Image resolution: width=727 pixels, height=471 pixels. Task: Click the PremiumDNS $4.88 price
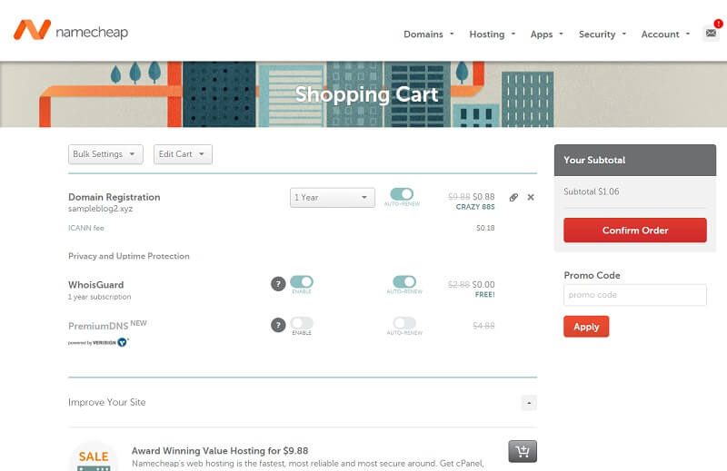coord(483,326)
